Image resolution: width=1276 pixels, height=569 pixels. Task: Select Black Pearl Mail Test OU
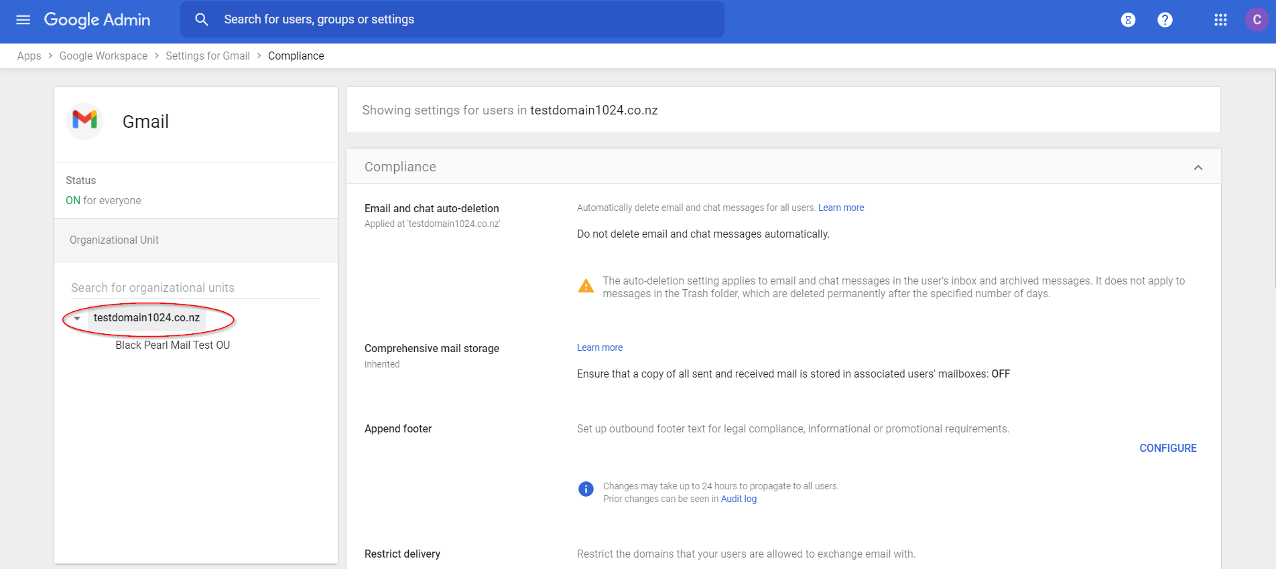coord(173,345)
